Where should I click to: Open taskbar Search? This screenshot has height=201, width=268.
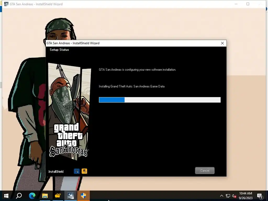(x=19, y=196)
